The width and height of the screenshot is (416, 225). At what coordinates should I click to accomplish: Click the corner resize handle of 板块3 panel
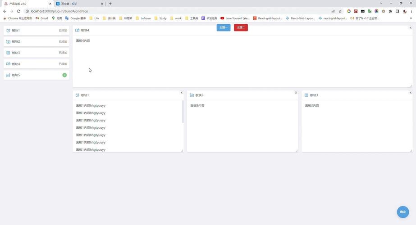(x=411, y=151)
